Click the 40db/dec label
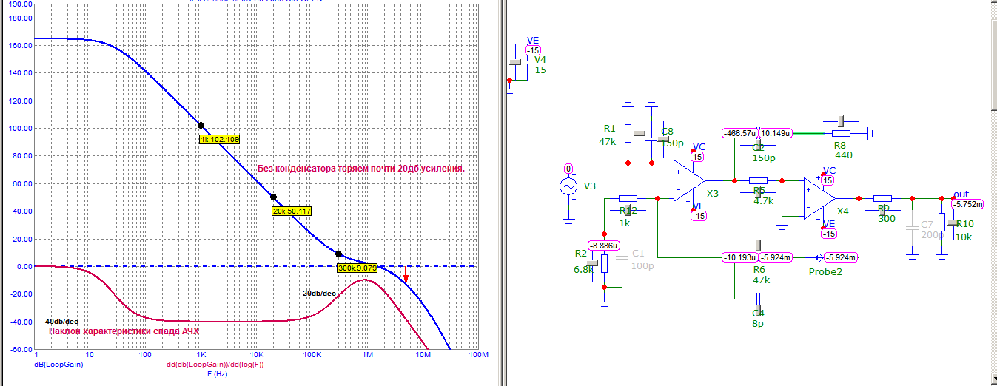Image resolution: width=997 pixels, height=386 pixels. pyautogui.click(x=61, y=322)
